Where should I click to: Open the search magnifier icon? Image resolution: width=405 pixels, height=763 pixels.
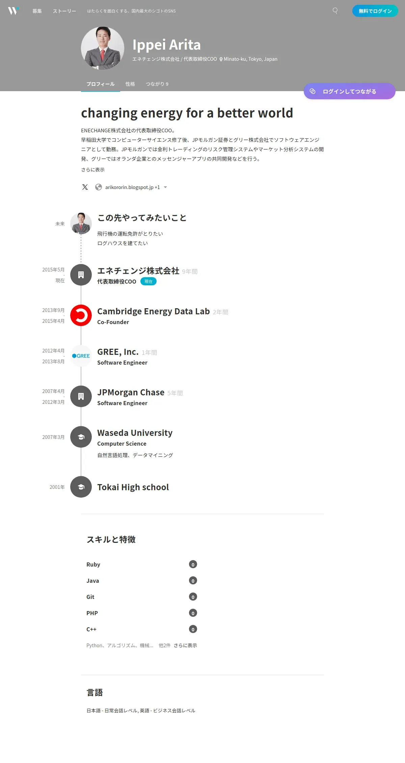coord(335,11)
